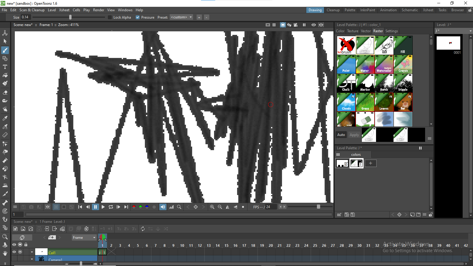Select the Zoom magnifier tool in left toolbar

[5, 237]
